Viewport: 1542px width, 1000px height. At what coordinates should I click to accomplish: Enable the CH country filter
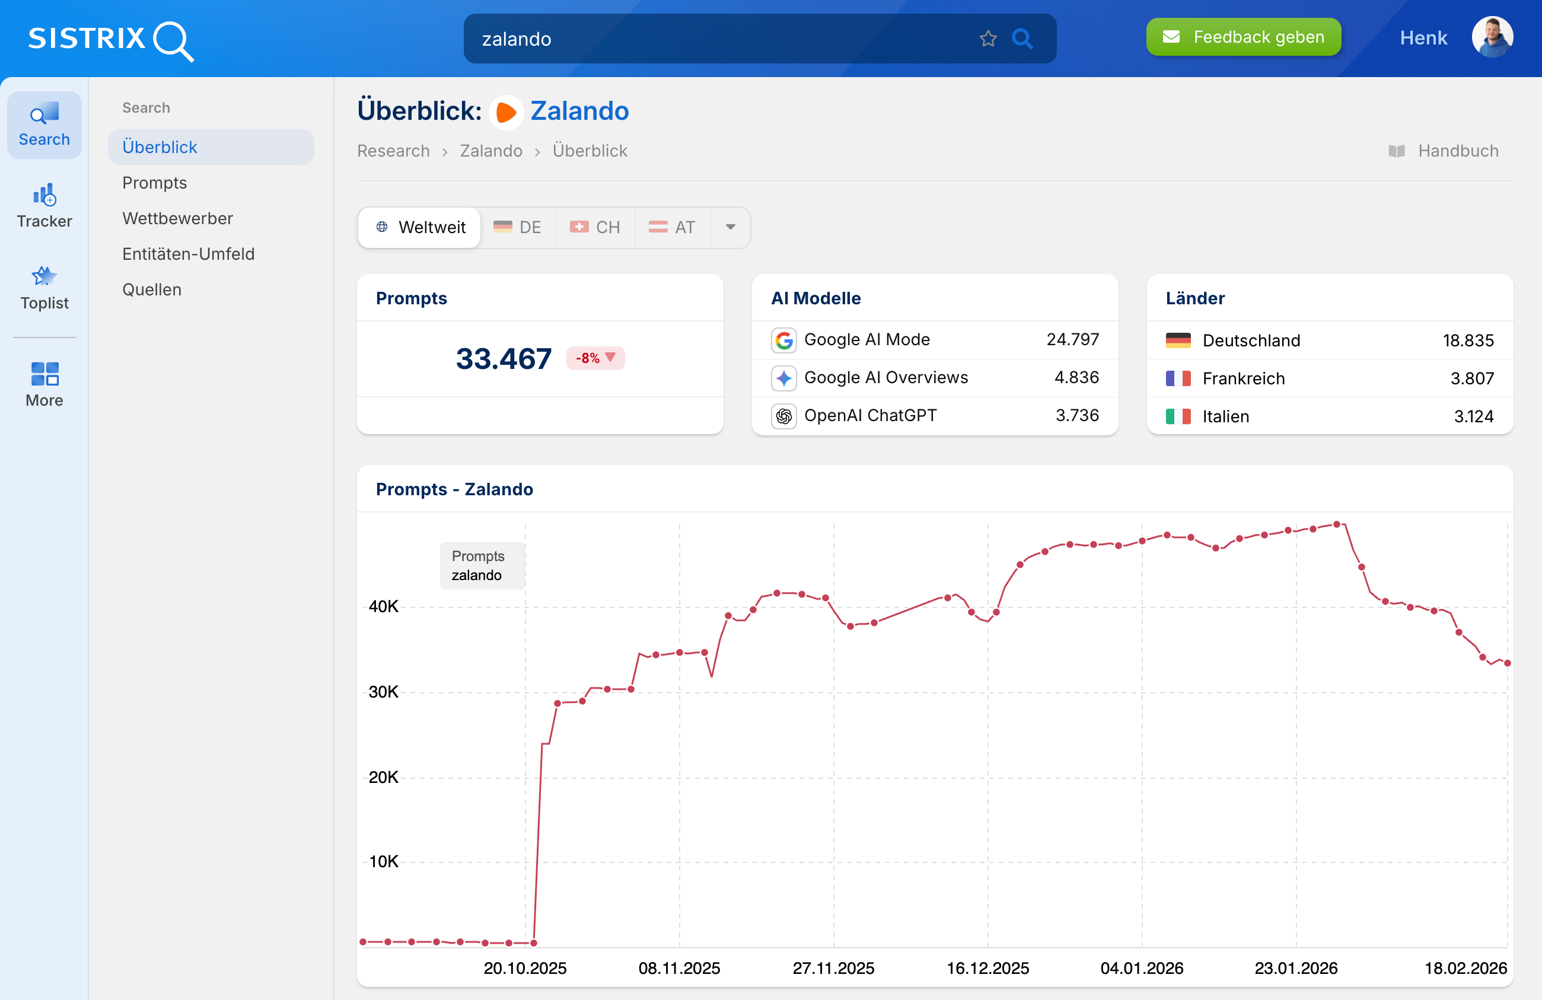point(595,227)
